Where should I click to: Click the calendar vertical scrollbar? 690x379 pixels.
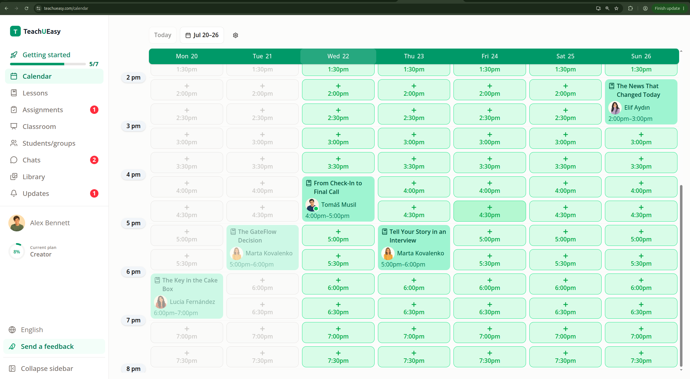[681, 276]
